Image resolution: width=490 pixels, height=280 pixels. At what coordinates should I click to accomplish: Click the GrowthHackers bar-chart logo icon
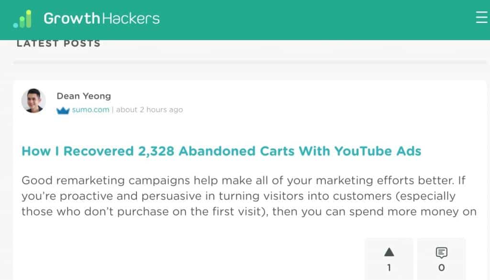coord(22,19)
